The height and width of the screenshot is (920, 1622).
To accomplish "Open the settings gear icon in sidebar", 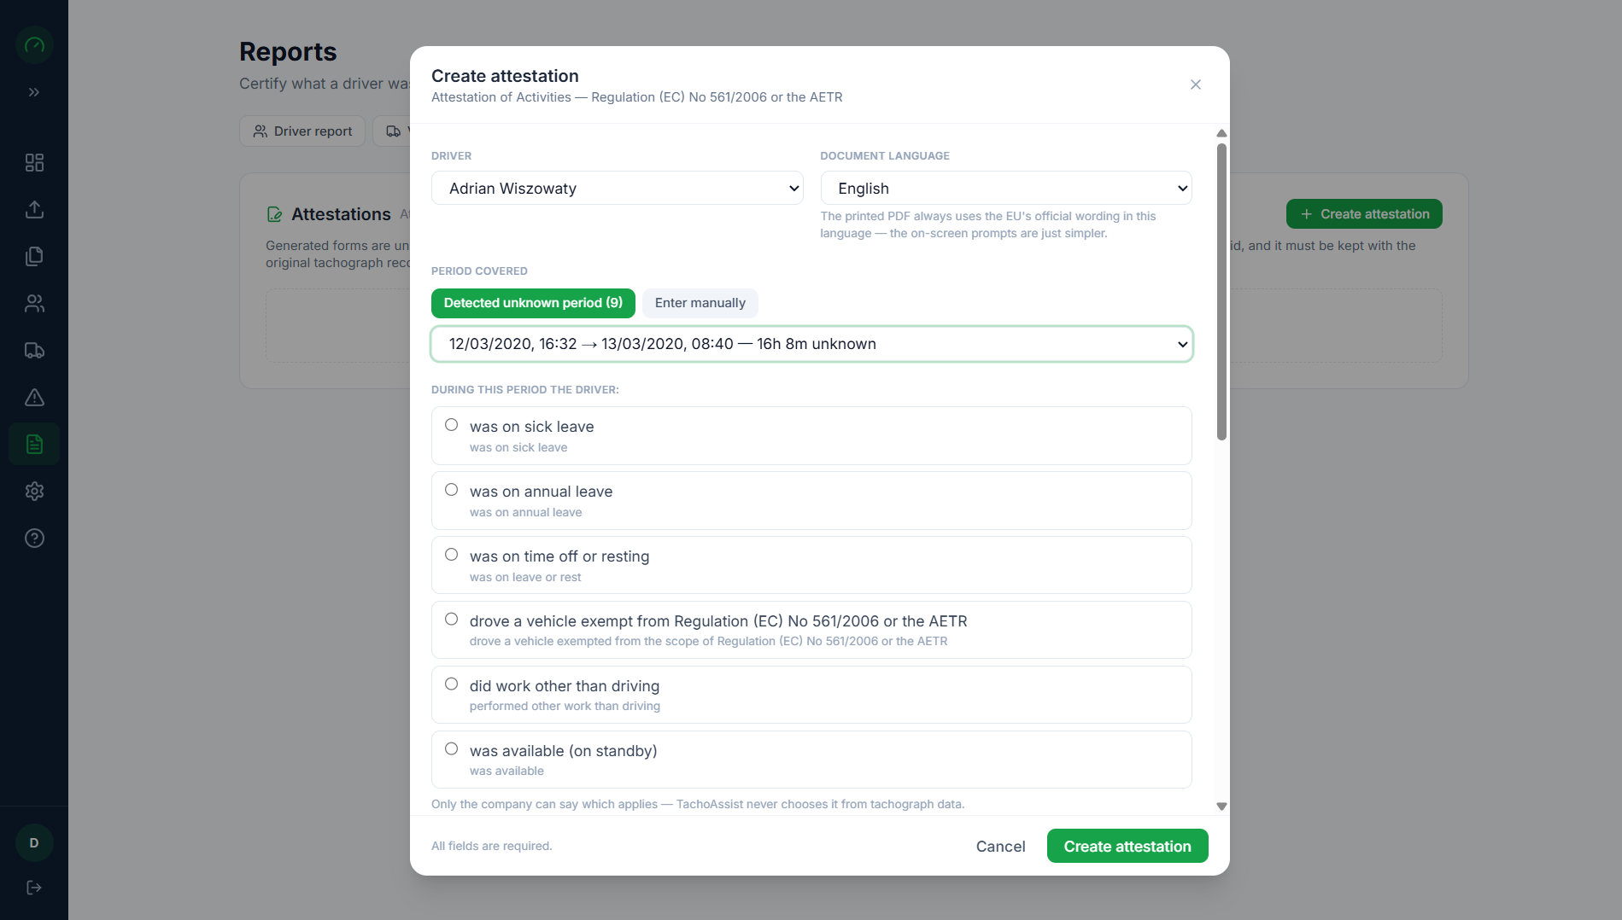I will coord(34,491).
